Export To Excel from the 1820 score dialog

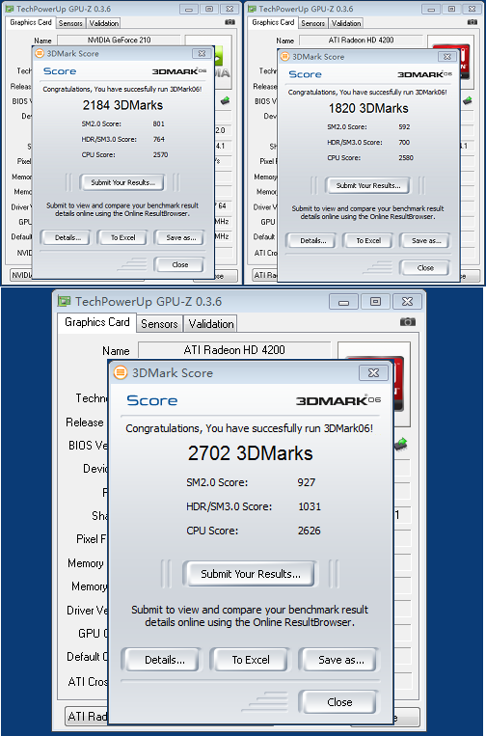368,241
